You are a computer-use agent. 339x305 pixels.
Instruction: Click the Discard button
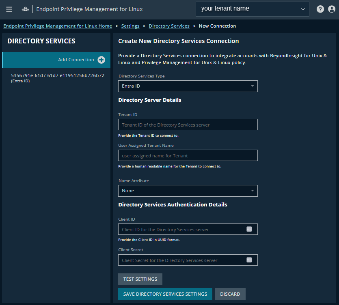pos(230,294)
